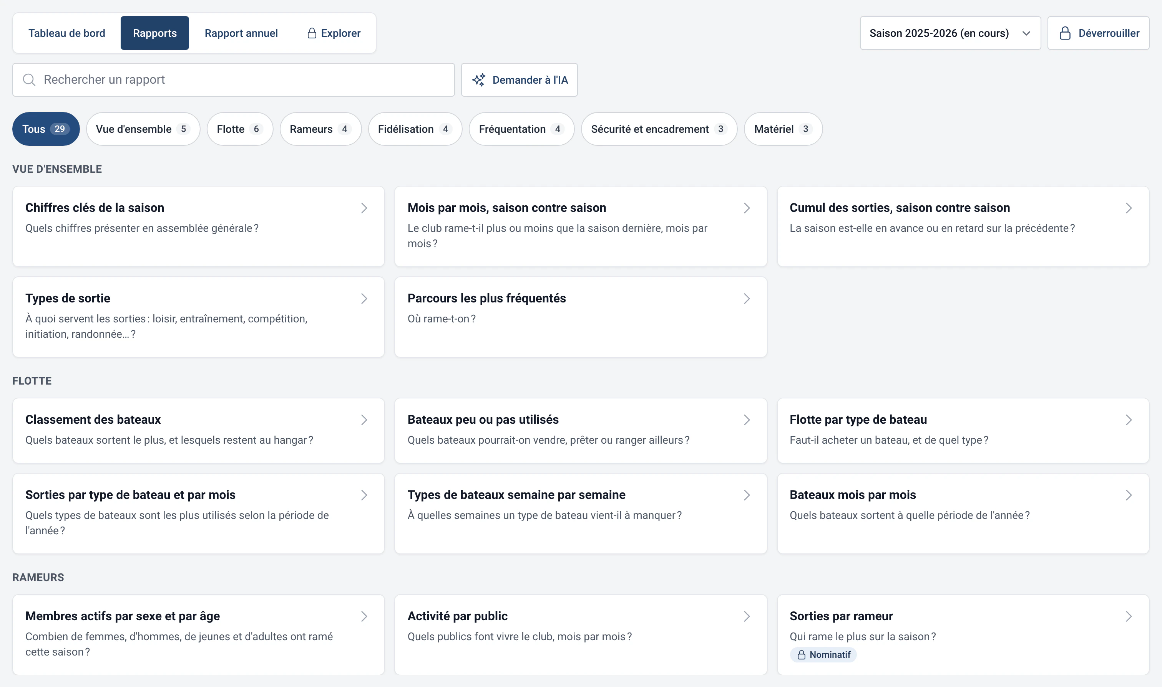Click chevron on Classement des bateaux card
The image size is (1162, 687).
tap(364, 420)
